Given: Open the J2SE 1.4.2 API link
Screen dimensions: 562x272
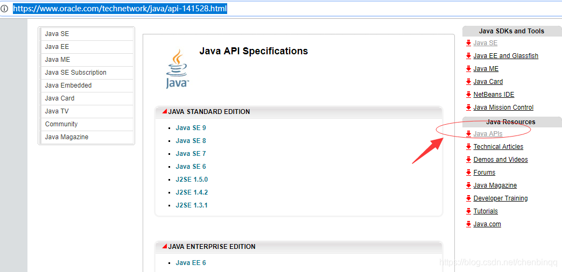Looking at the screenshot, I should point(192,192).
